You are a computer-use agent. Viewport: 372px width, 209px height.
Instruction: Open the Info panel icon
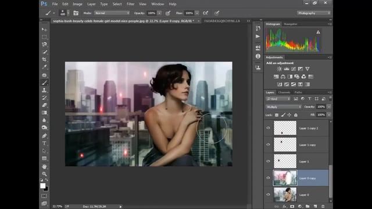point(258,56)
